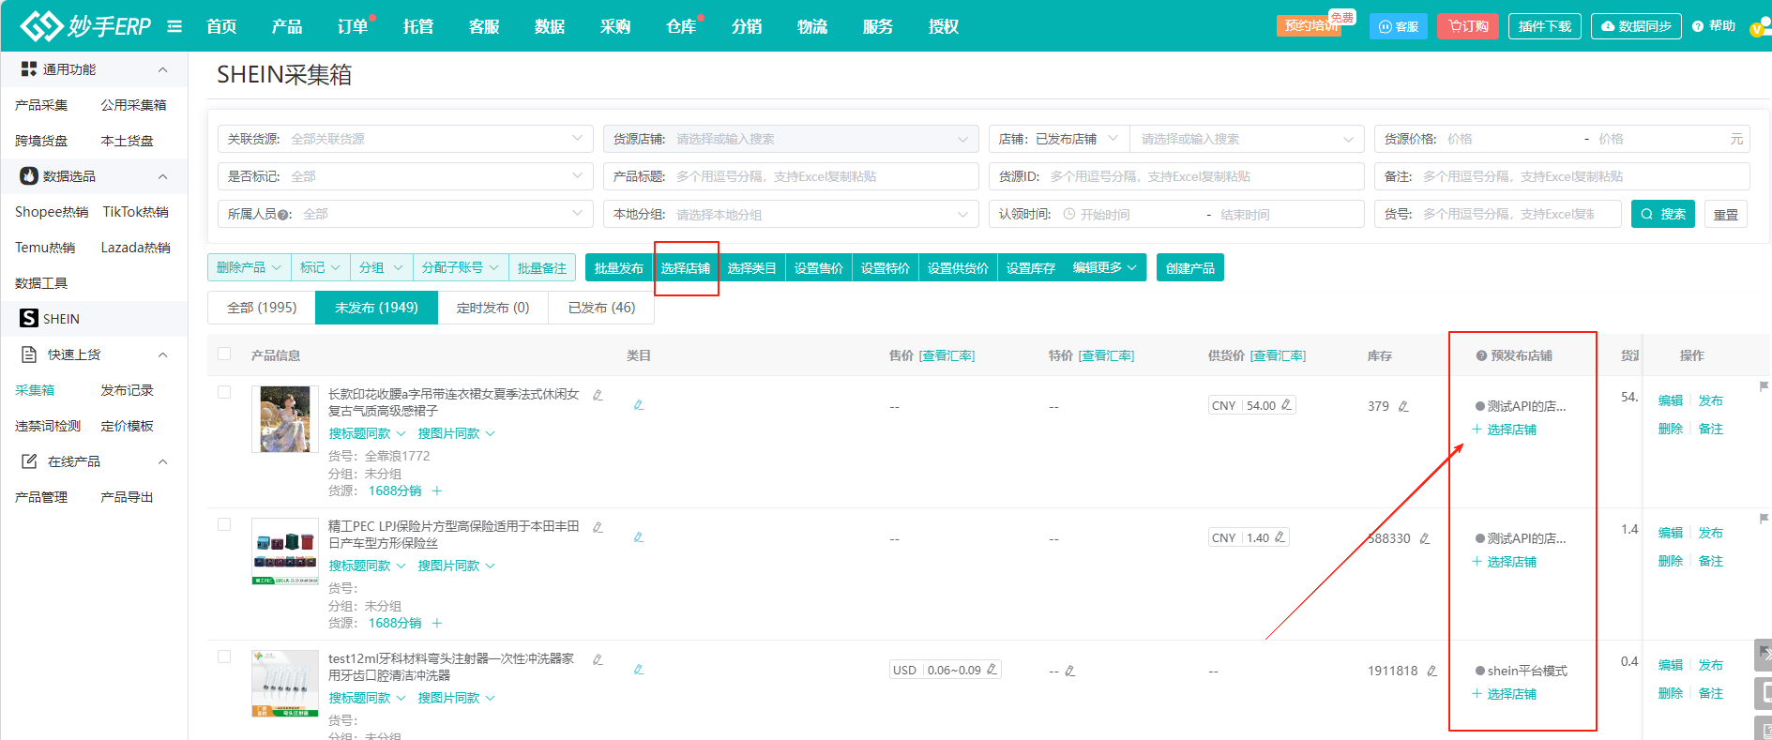Viewport: 1772px width, 740px height.
Task: Click the help question mark icon in the top bar
Action: pyautogui.click(x=1698, y=26)
